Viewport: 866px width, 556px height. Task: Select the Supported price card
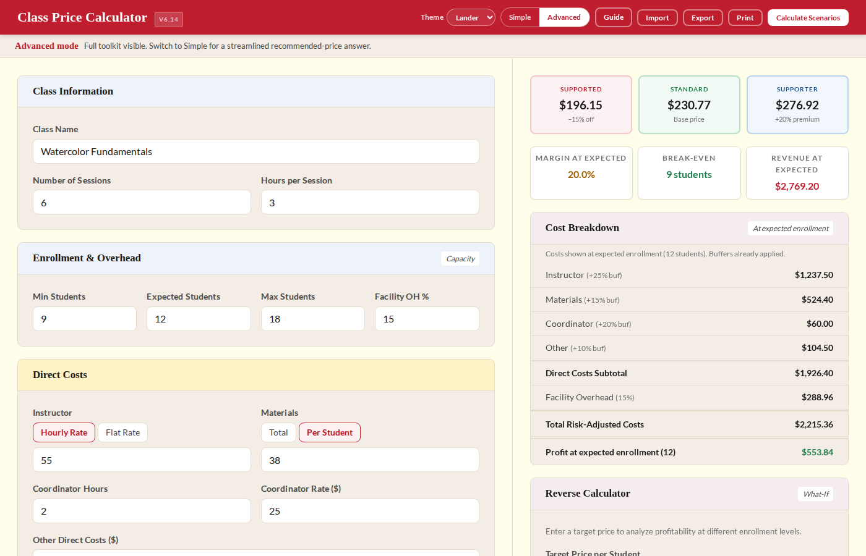coord(581,104)
